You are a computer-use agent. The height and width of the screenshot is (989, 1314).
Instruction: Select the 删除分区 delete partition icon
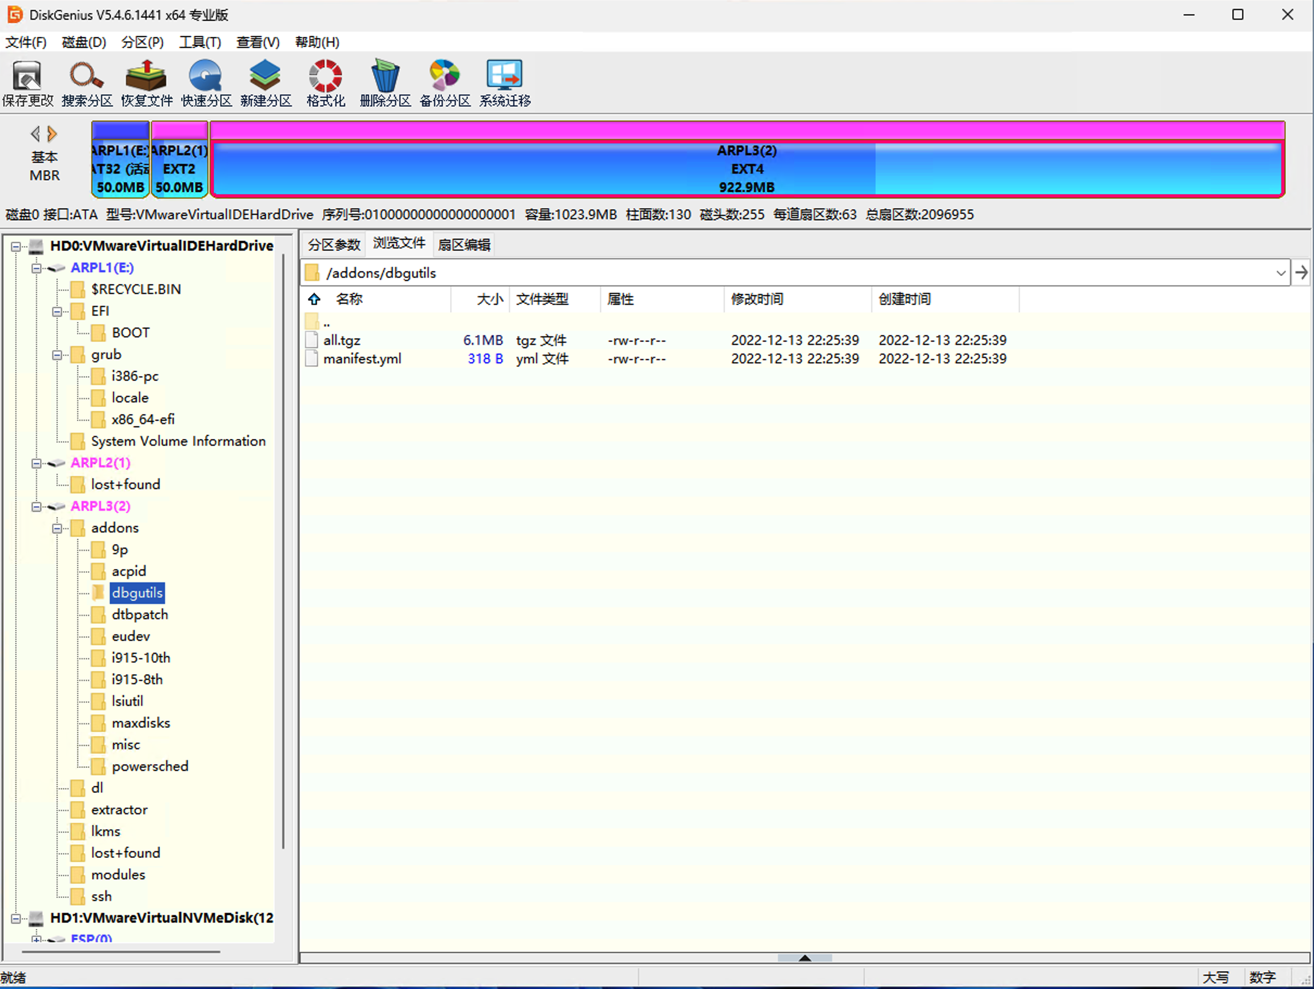point(385,82)
